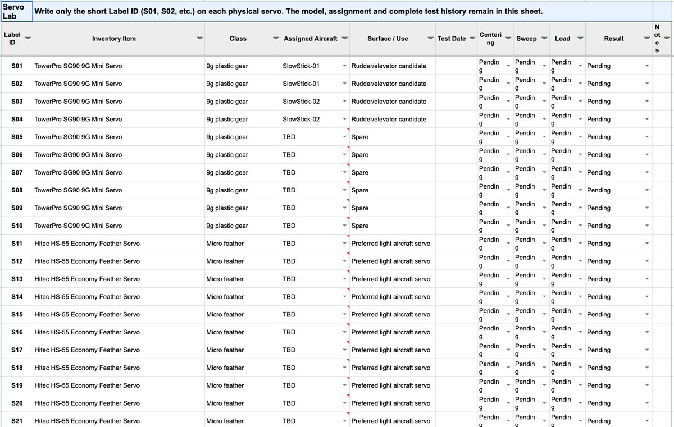The width and height of the screenshot is (674, 427).
Task: Open filter for Assigned Aircraft column
Action: [344, 39]
